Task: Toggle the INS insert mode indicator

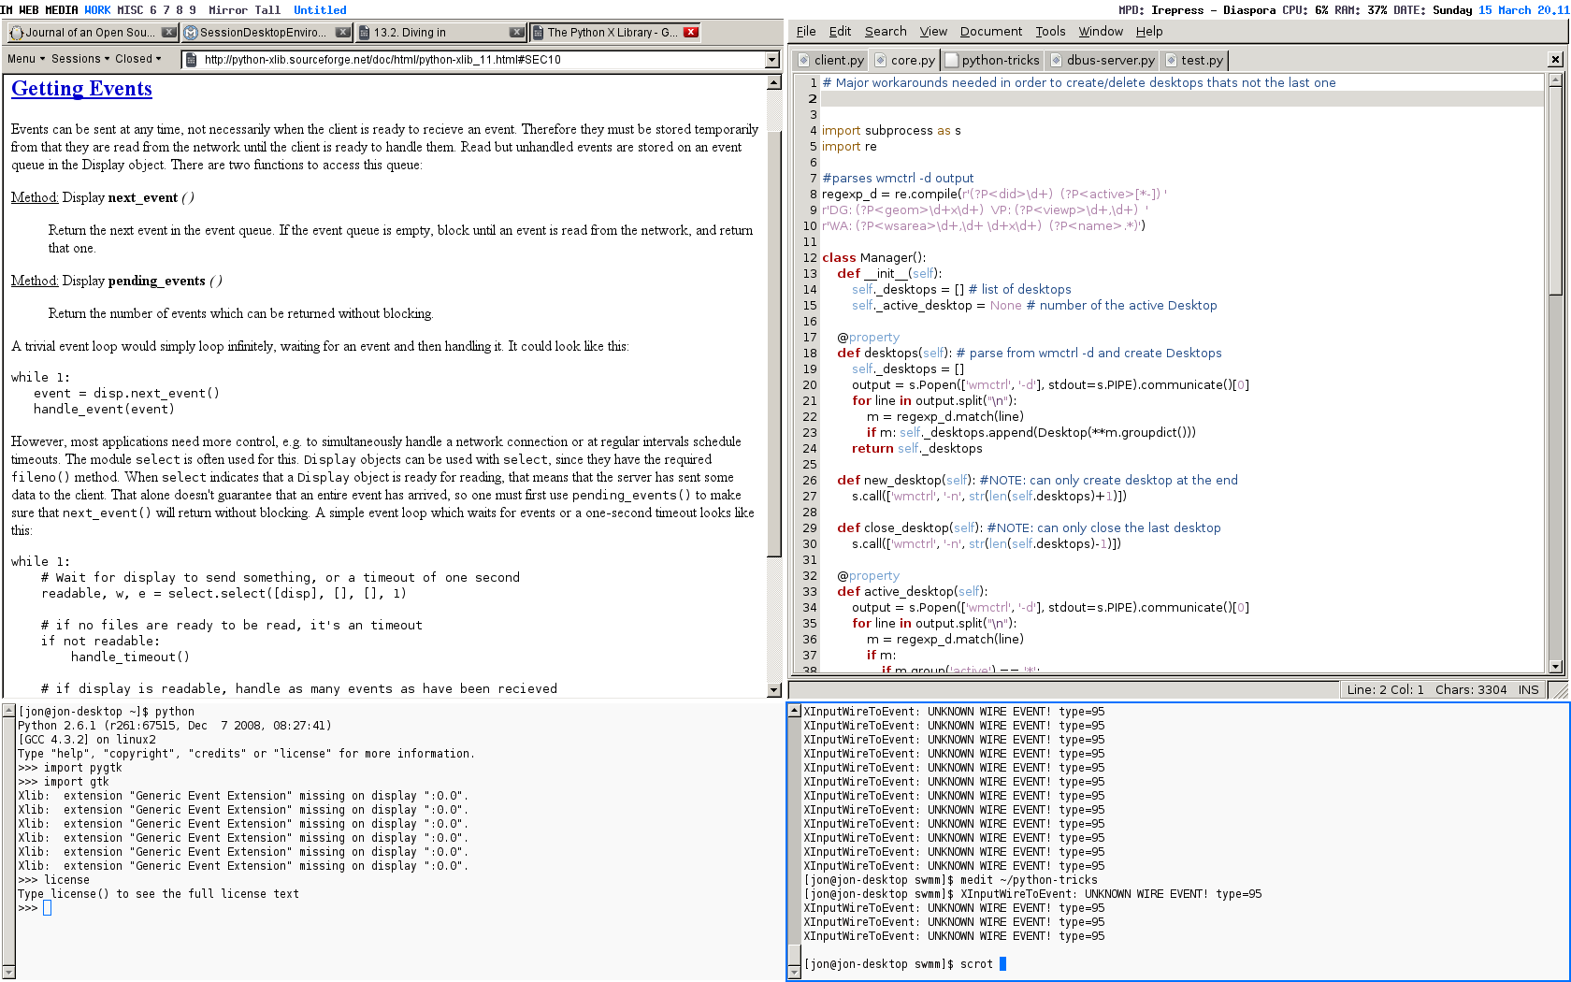Action: point(1529,689)
